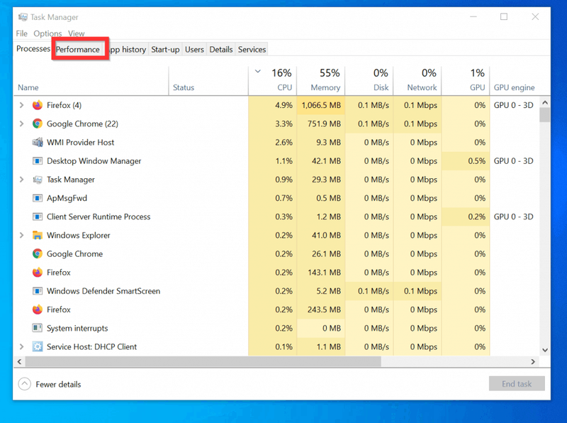Viewport: 567px width, 423px height.
Task: Expand the Google Chrome (22) process group
Action: click(x=22, y=124)
